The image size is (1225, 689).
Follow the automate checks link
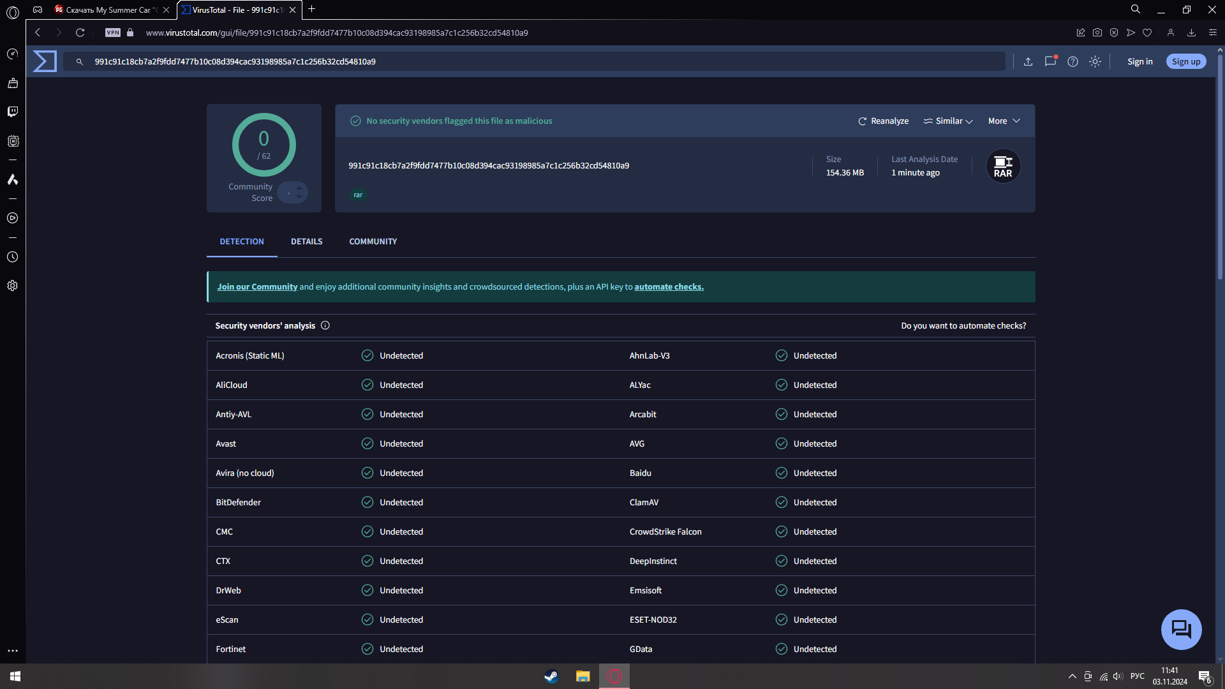[x=669, y=287]
